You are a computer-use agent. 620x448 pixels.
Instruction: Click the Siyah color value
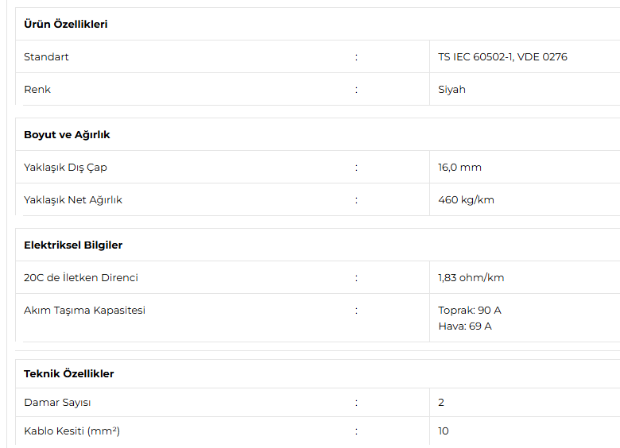pyautogui.click(x=451, y=90)
